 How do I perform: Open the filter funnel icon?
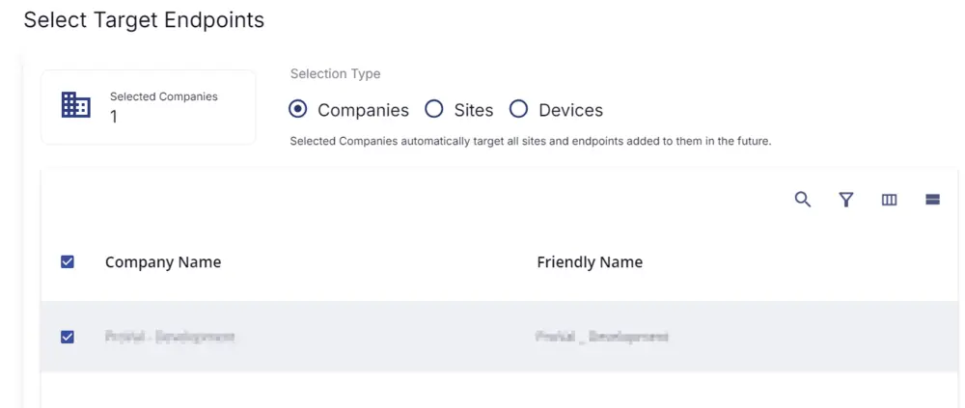coord(846,200)
